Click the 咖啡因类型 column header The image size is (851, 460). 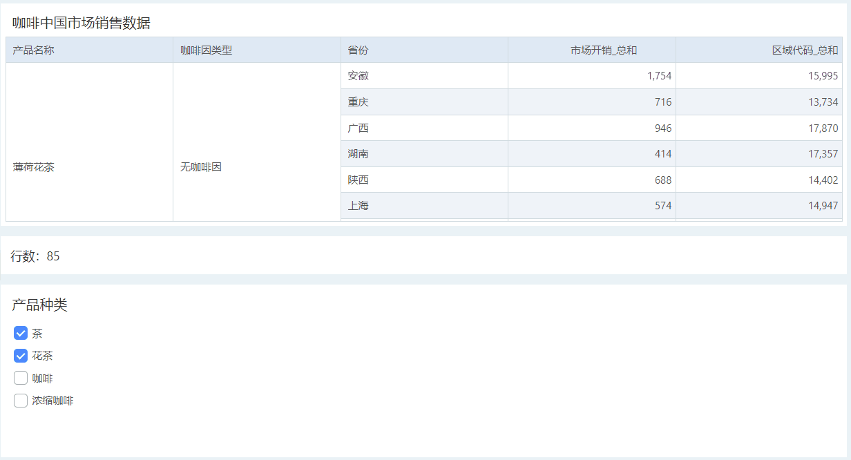257,50
